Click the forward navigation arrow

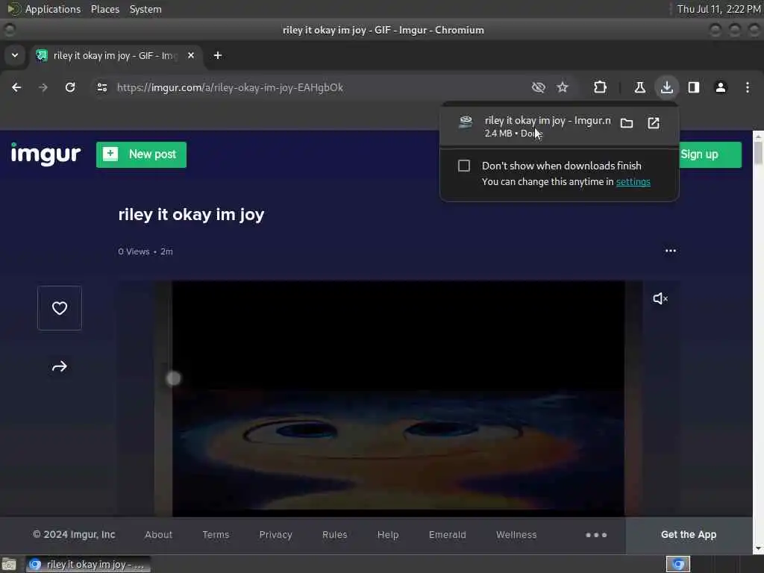pos(43,87)
